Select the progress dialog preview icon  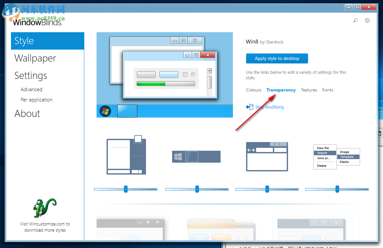[x=126, y=157]
